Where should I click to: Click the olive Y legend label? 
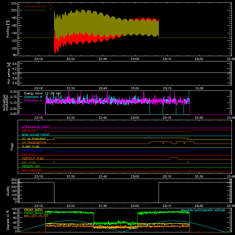click(x=51, y=9)
